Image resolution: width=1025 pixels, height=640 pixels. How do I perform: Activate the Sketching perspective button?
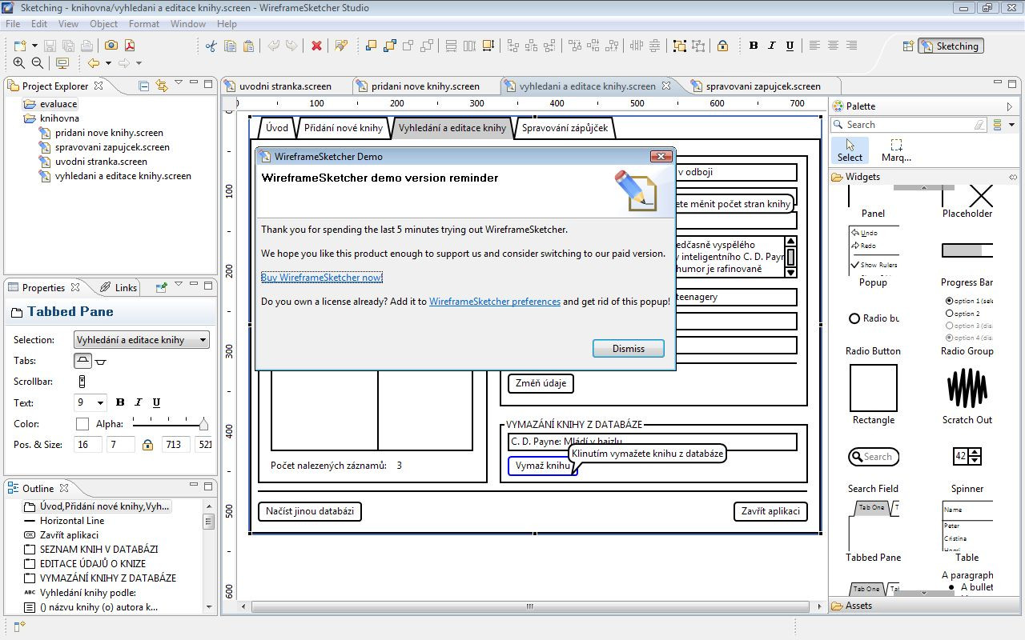point(951,46)
